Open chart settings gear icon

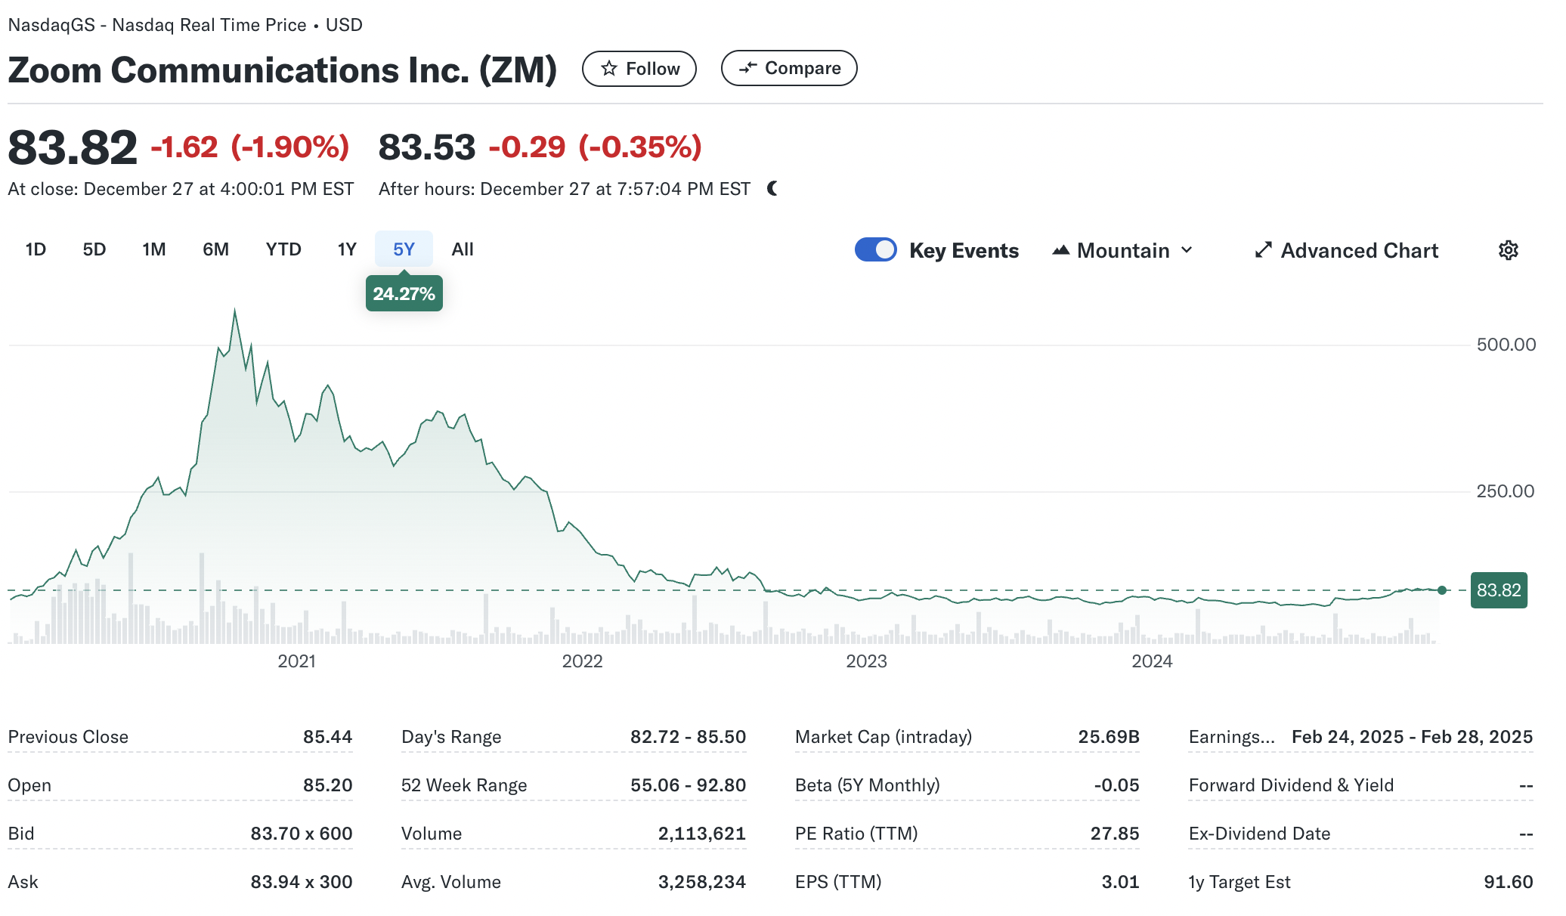(1508, 250)
